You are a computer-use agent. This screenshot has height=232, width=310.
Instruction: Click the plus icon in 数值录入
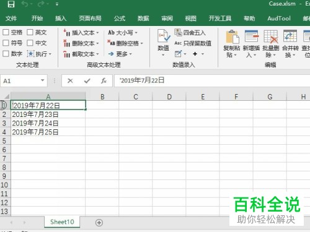[195, 54]
